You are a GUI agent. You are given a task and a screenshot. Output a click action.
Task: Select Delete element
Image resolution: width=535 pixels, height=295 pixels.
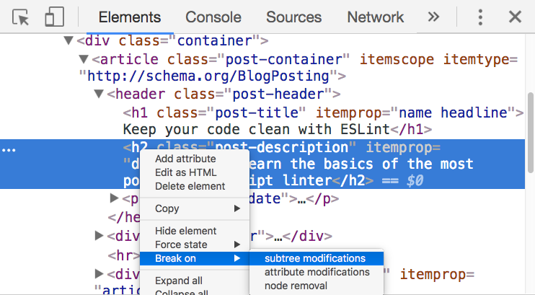(195, 186)
